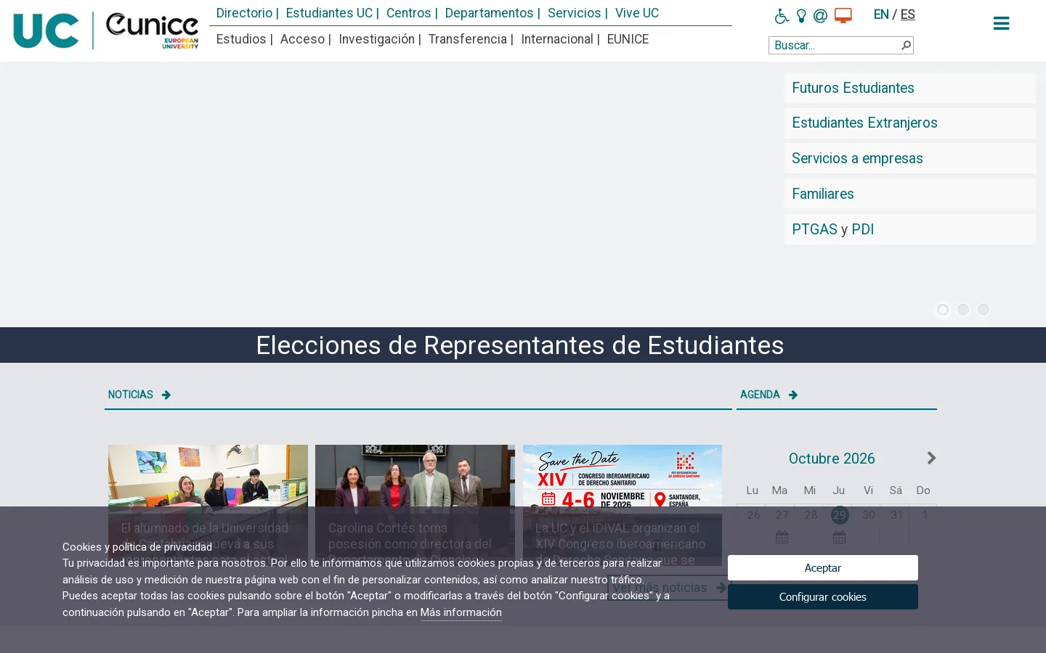The height and width of the screenshot is (653, 1046).
Task: Click the EUNICE European University logo
Action: coord(152,30)
